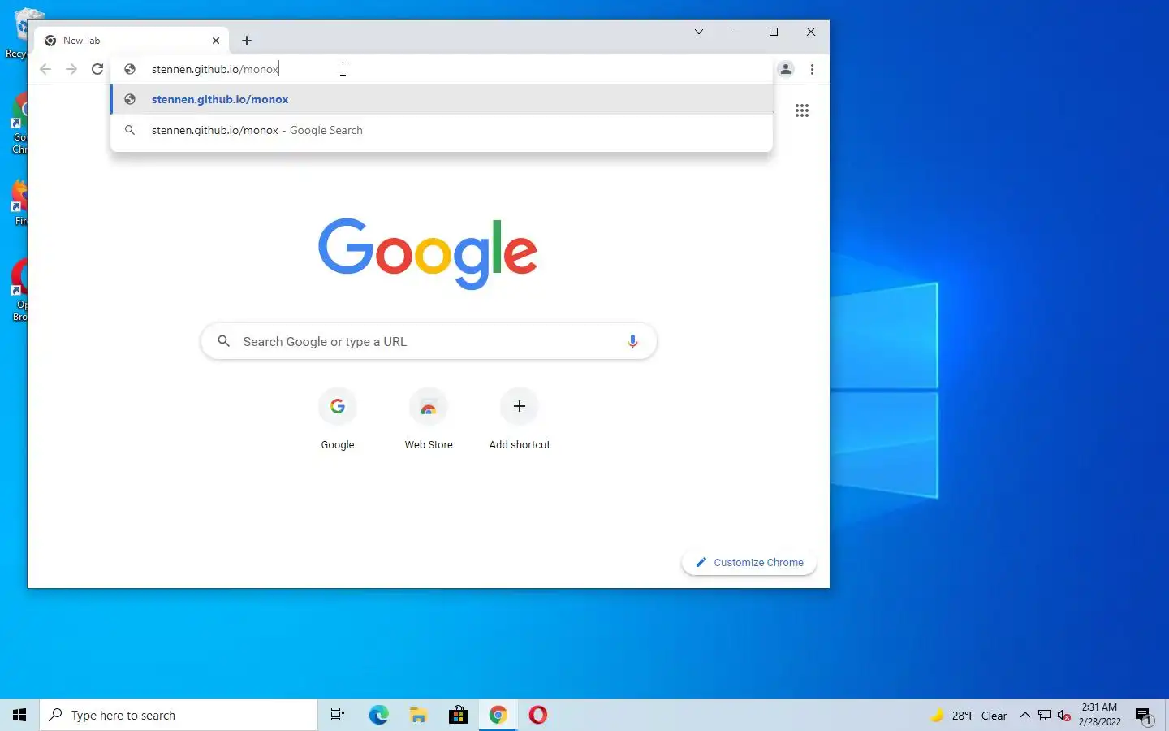The width and height of the screenshot is (1169, 731).
Task: Click the muted volume icon in the tray
Action: click(1064, 716)
